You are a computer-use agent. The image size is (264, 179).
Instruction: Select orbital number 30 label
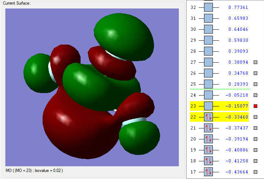[193, 29]
